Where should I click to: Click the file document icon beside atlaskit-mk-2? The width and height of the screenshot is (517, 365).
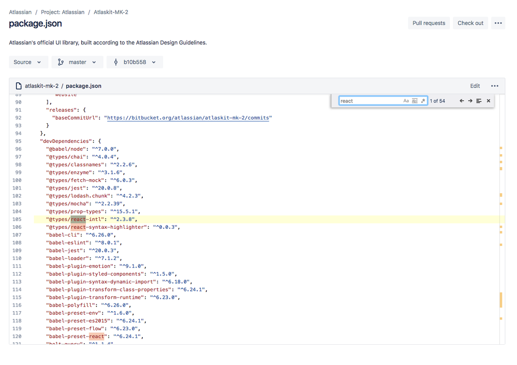(x=19, y=86)
